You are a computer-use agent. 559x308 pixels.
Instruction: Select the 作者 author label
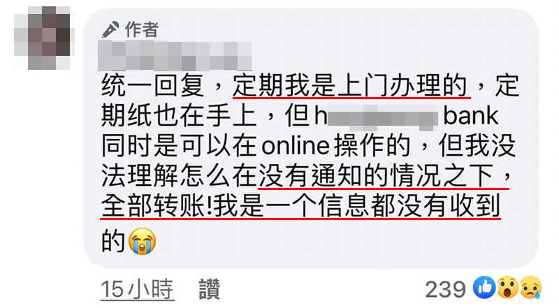pyautogui.click(x=142, y=29)
